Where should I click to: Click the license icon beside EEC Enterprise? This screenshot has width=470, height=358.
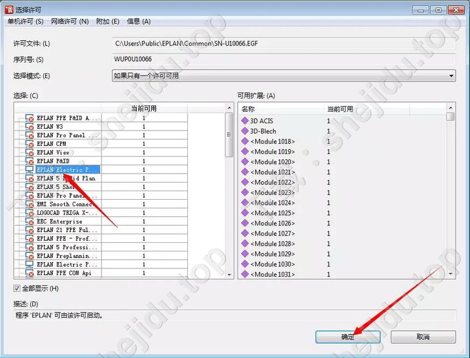tap(30, 221)
